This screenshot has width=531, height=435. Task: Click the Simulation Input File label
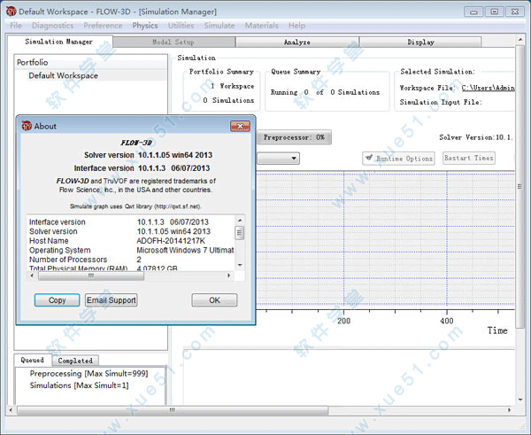pos(441,102)
